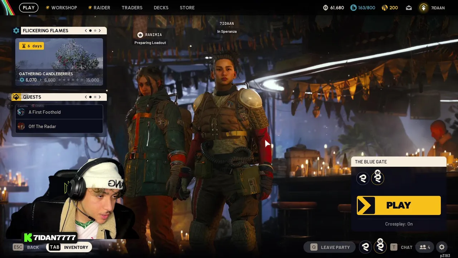Image resolution: width=458 pixels, height=258 pixels.
Task: Select second Flickering Flames page dot
Action: pyautogui.click(x=95, y=30)
